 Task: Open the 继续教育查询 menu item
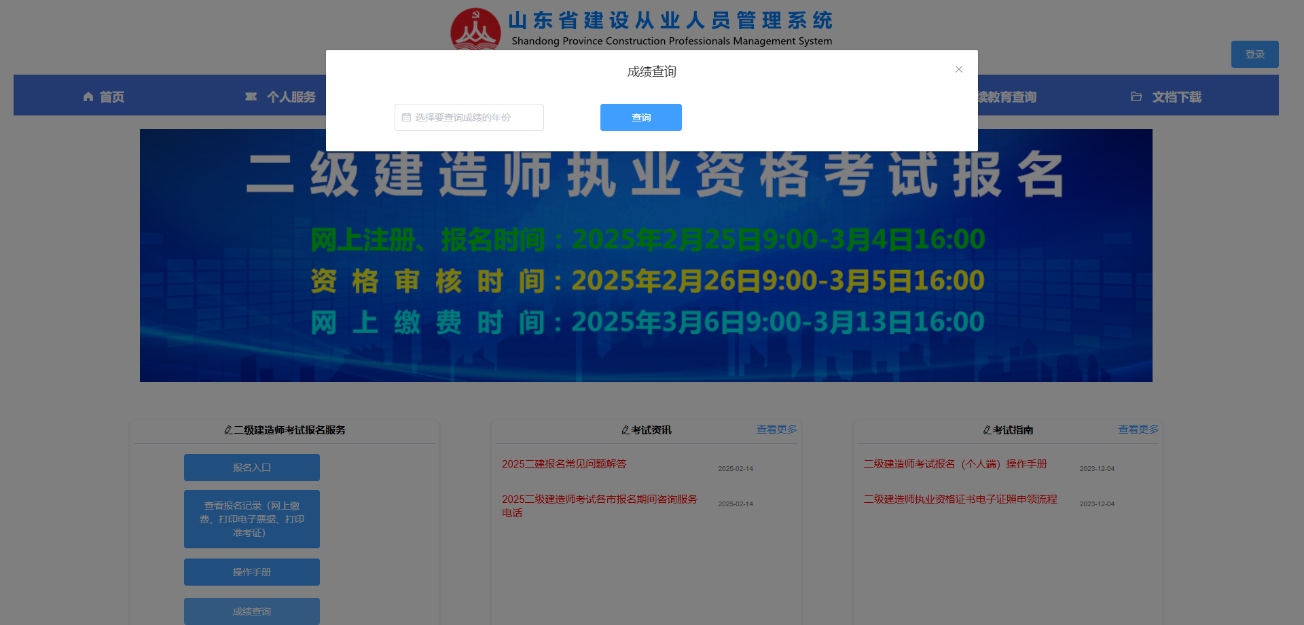(1007, 97)
